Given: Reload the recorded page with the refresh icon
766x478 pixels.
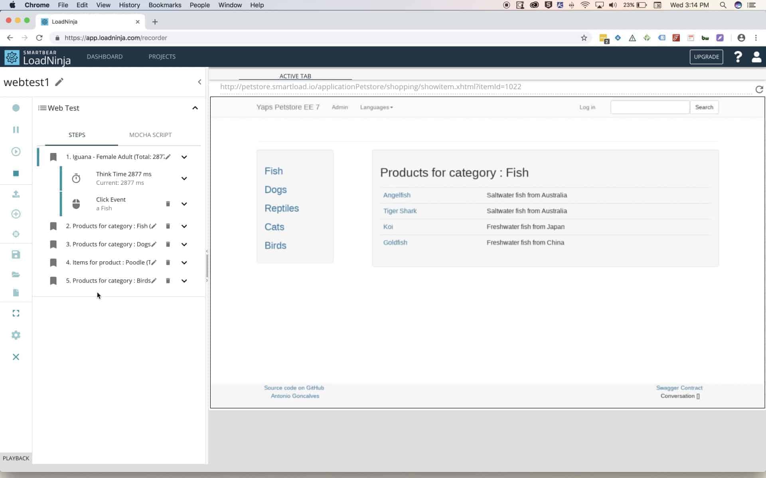Looking at the screenshot, I should click(x=759, y=89).
